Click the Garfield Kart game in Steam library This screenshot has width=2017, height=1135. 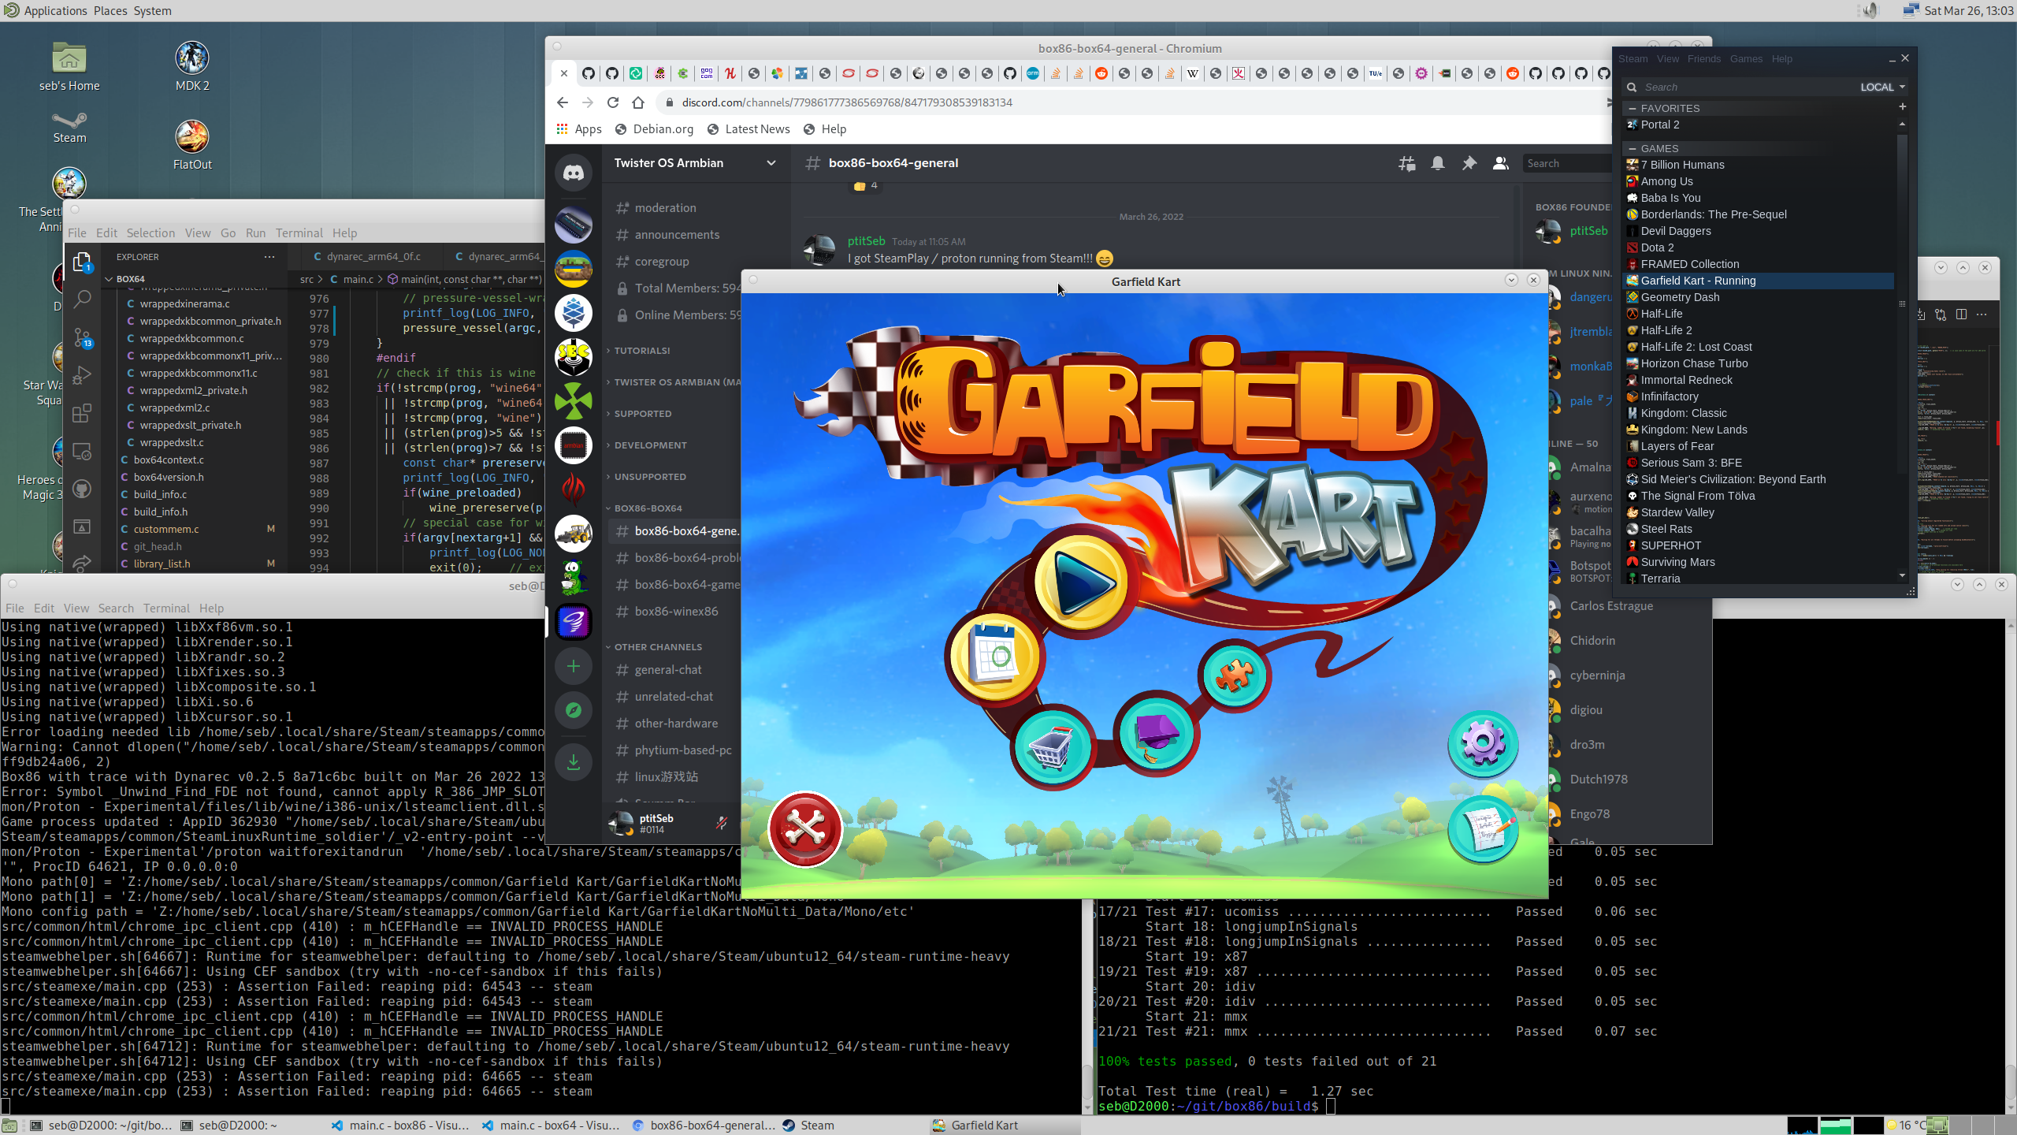coord(1697,280)
